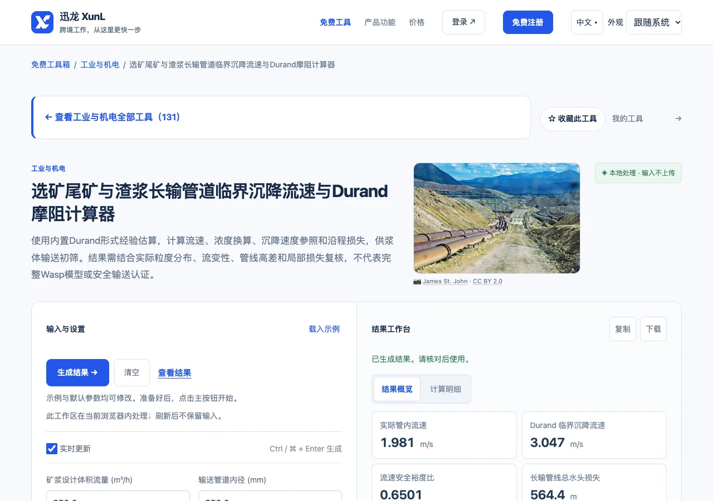Image resolution: width=713 pixels, height=501 pixels.
Task: Click the 收藏此工具 star button
Action: tap(573, 119)
